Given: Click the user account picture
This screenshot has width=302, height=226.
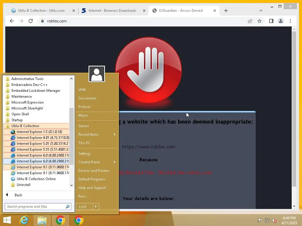Looking at the screenshot, I should [x=97, y=74].
